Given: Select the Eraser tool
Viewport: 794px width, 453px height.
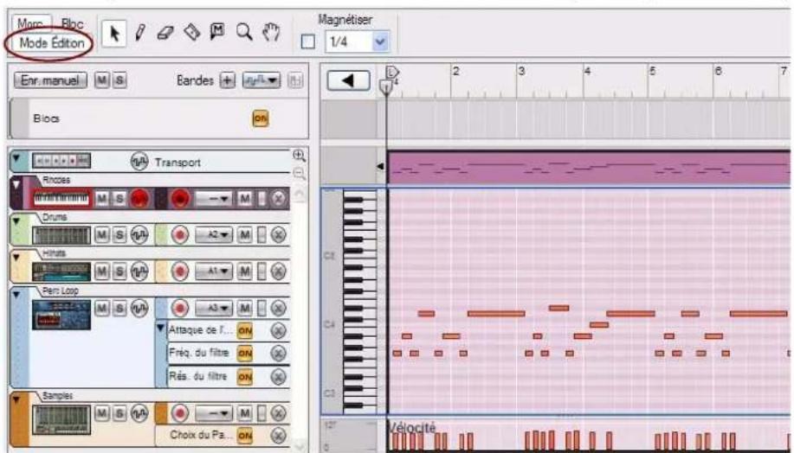Looking at the screenshot, I should tap(165, 34).
